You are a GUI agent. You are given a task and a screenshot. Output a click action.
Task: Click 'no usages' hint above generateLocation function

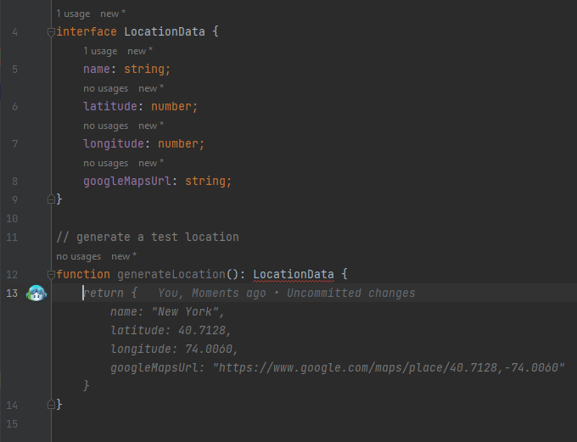click(78, 256)
